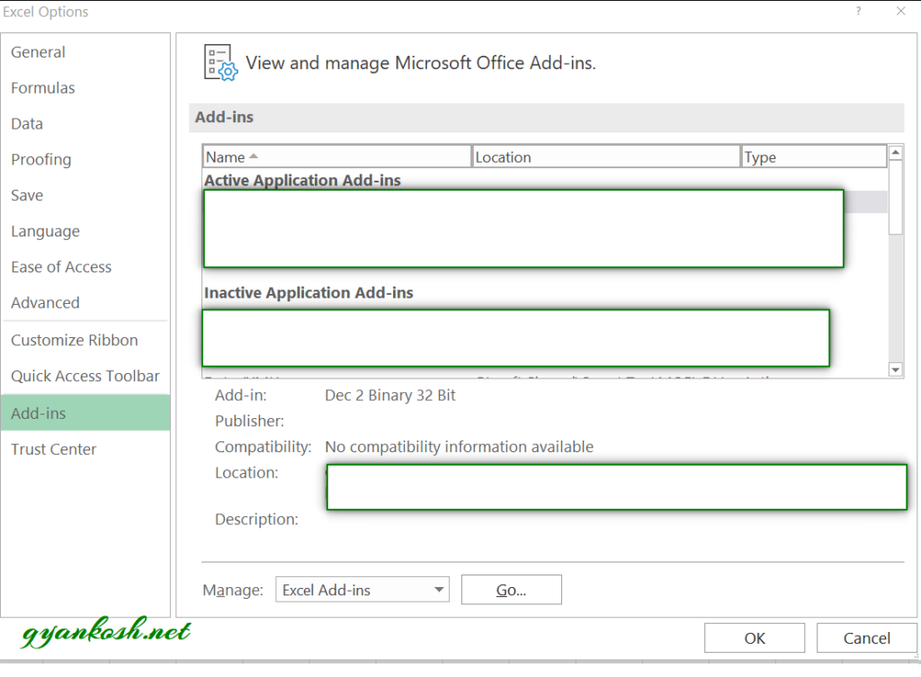Switch to Customize Ribbon settings

tap(75, 340)
